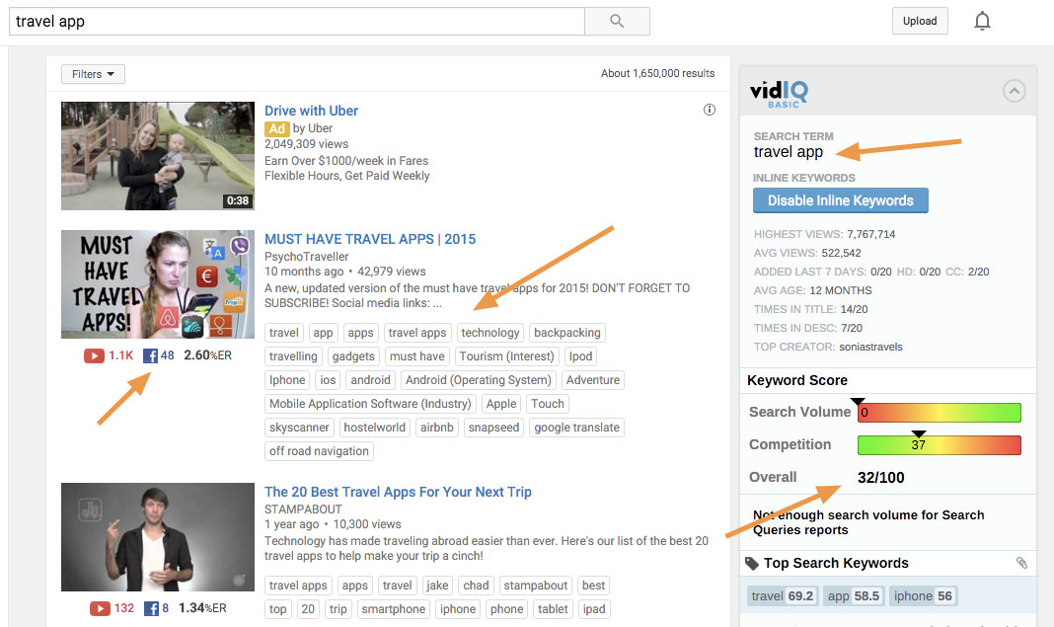Click Mobile Application Software (Industry) tag
Image resolution: width=1054 pixels, height=627 pixels.
[370, 404]
